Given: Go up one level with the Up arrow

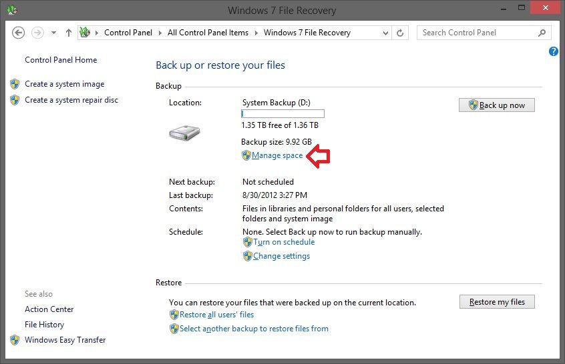Looking at the screenshot, I should (69, 33).
